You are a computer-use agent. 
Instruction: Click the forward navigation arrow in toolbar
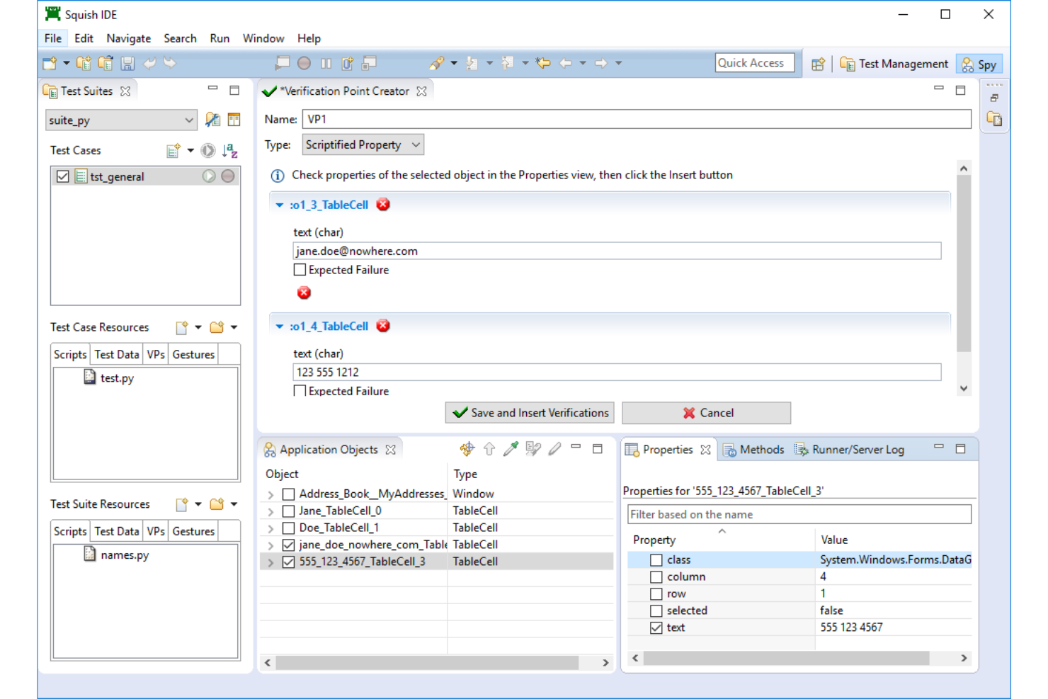pyautogui.click(x=600, y=63)
